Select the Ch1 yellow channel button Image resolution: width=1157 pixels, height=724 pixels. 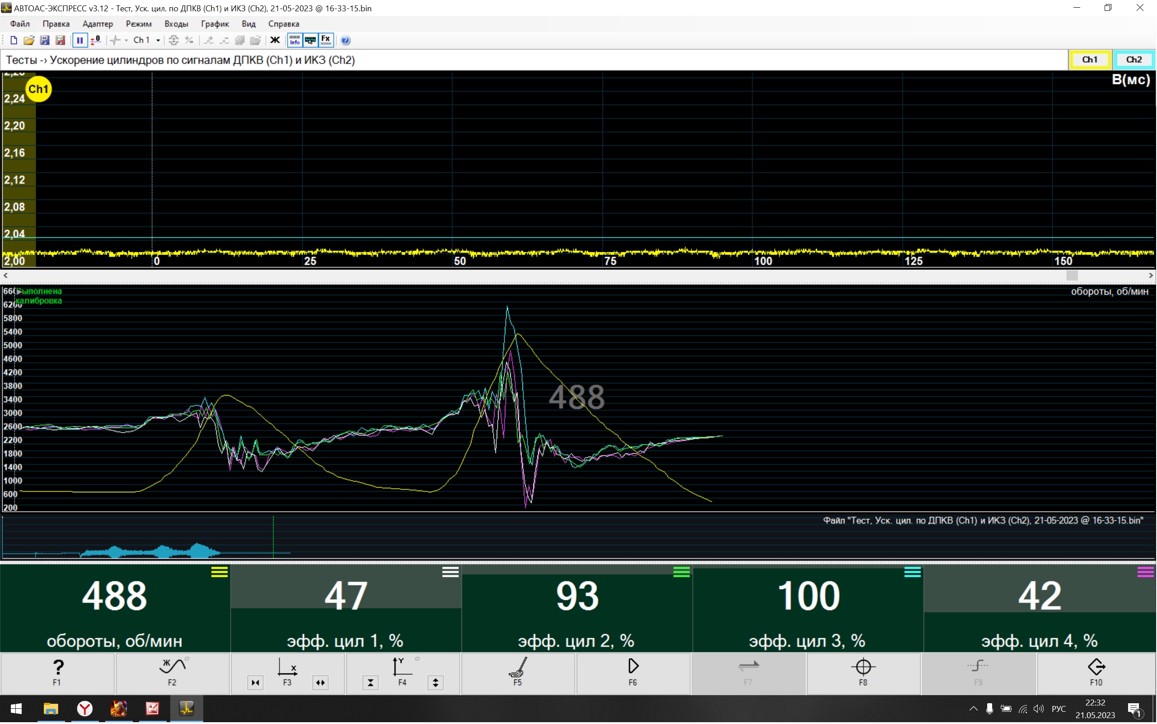pyautogui.click(x=1089, y=60)
